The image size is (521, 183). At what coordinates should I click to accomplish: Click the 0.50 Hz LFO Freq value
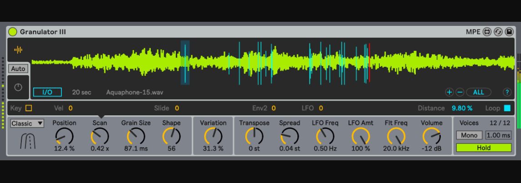(325, 148)
